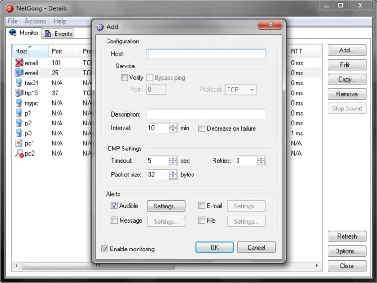Select the pc1 disabled host icon
Image resolution: width=377 pixels, height=283 pixels.
point(19,143)
